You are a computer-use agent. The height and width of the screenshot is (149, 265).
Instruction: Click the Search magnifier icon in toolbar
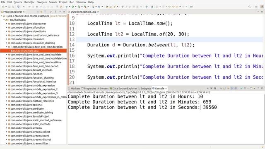coord(249,7)
